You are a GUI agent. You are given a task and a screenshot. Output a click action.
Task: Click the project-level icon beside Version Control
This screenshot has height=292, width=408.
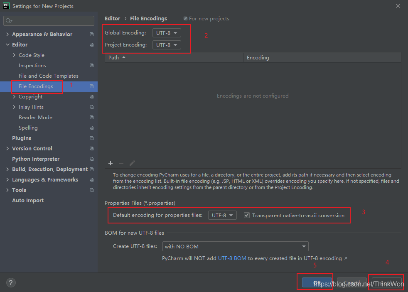91,148
